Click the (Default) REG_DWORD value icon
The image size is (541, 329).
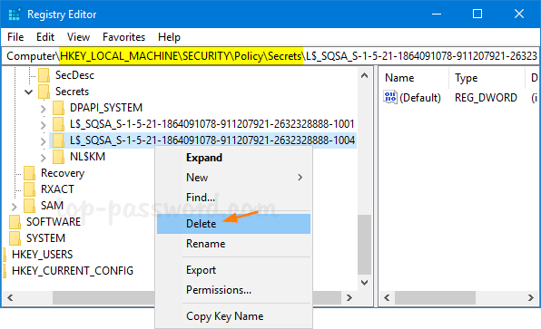coord(390,98)
